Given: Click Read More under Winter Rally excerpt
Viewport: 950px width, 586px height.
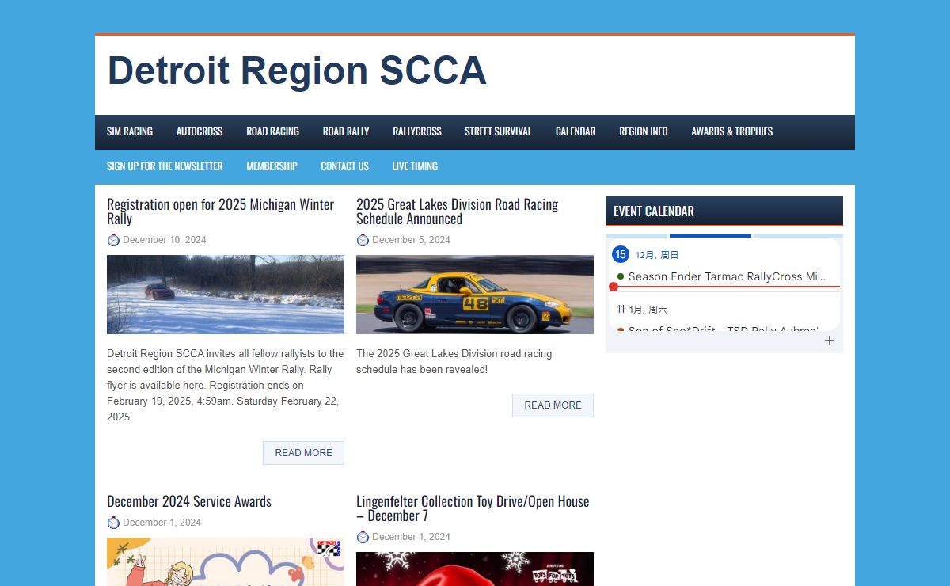Looking at the screenshot, I should [303, 453].
